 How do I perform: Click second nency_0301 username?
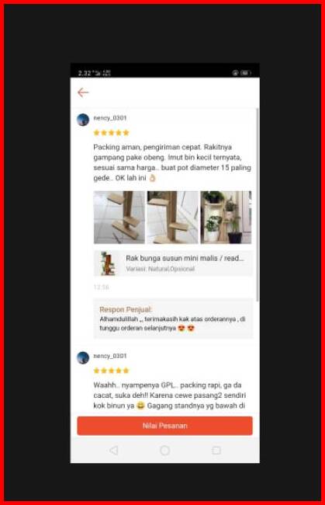tap(110, 356)
